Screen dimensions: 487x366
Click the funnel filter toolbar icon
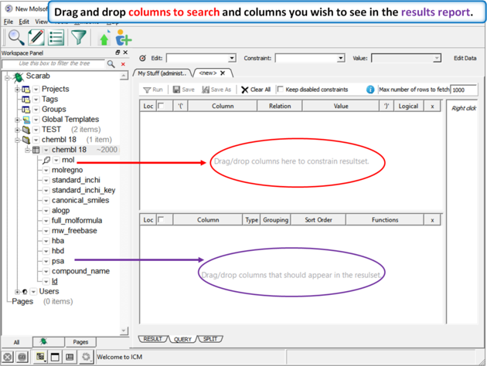pyautogui.click(x=79, y=37)
